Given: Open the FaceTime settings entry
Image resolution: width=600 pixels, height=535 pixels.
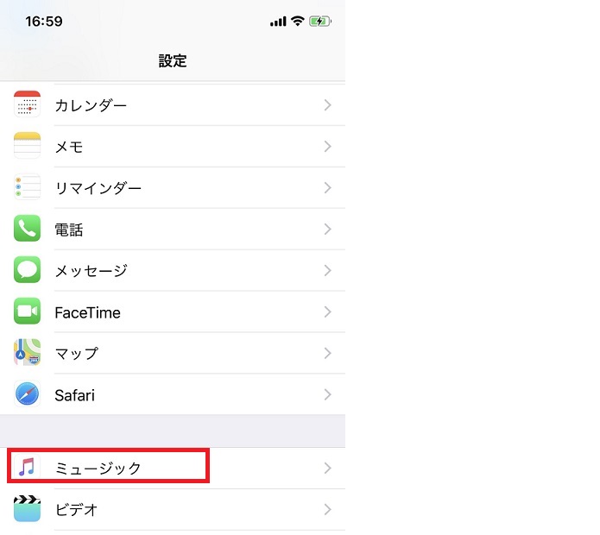Looking at the screenshot, I should [173, 312].
